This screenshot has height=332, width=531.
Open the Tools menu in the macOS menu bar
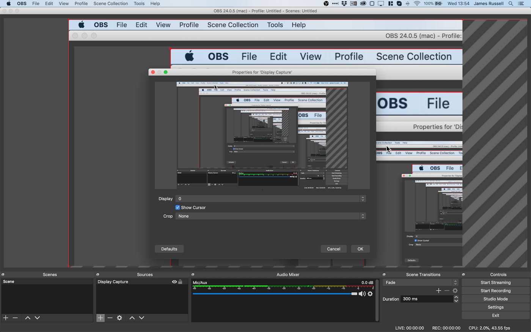139,3
